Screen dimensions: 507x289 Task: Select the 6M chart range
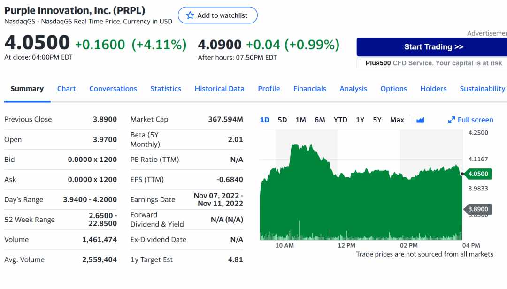pyautogui.click(x=320, y=120)
